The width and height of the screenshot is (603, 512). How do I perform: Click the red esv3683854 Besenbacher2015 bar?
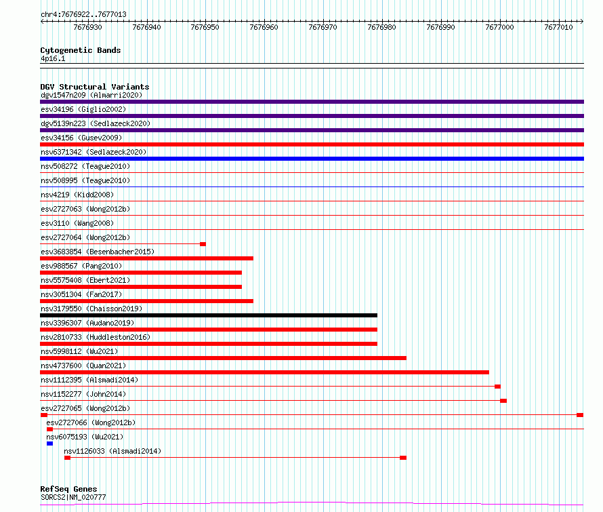(x=146, y=258)
